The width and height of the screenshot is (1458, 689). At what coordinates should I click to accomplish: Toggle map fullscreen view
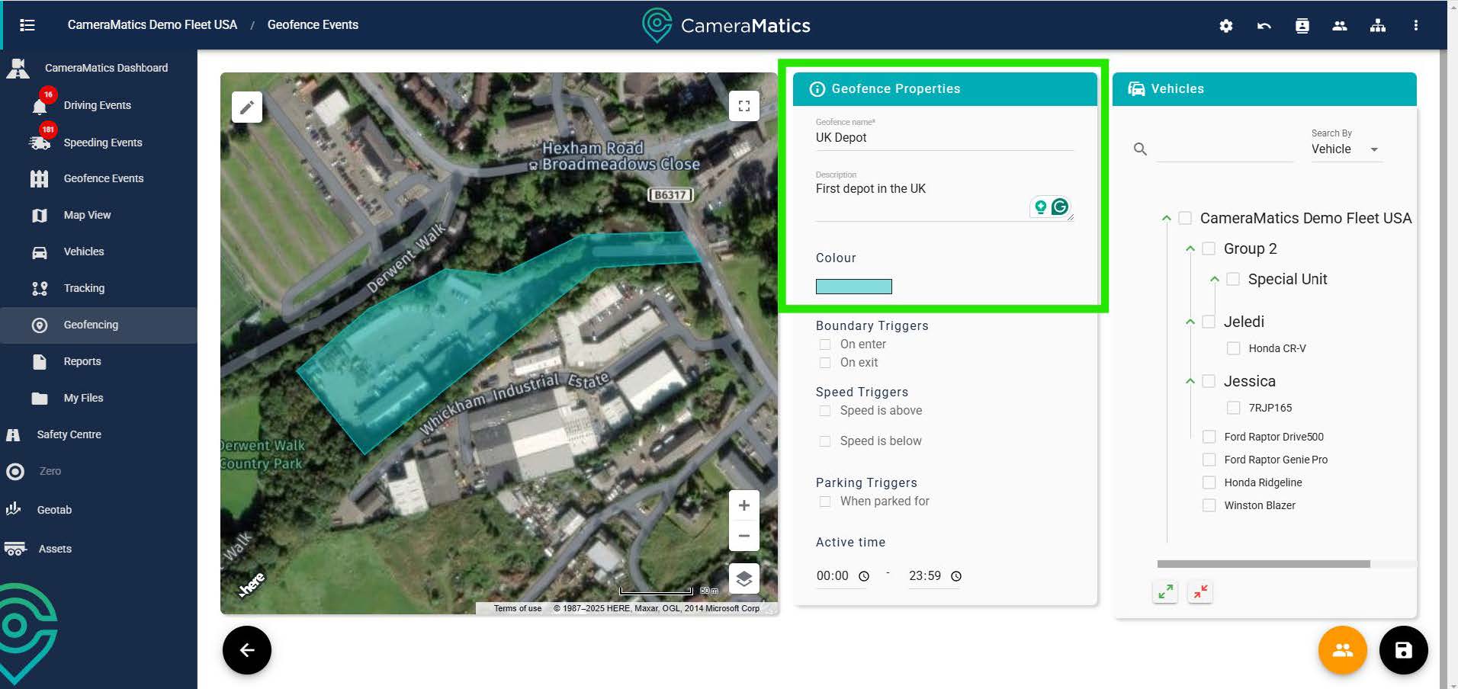(743, 106)
